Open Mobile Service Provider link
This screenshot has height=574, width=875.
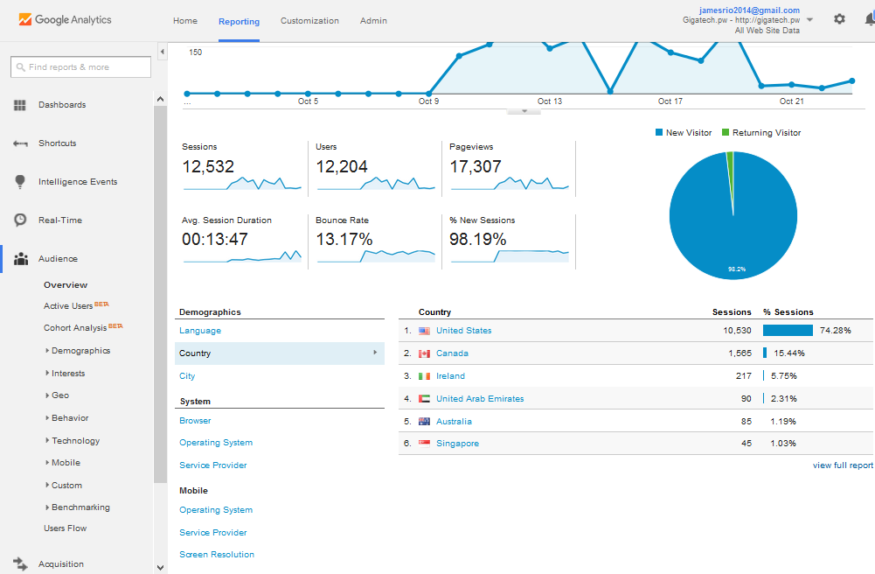[x=213, y=533]
